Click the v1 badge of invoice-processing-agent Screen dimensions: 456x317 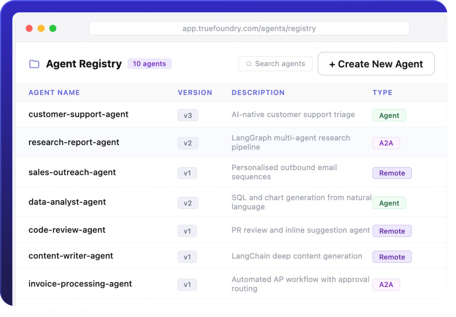coord(187,285)
